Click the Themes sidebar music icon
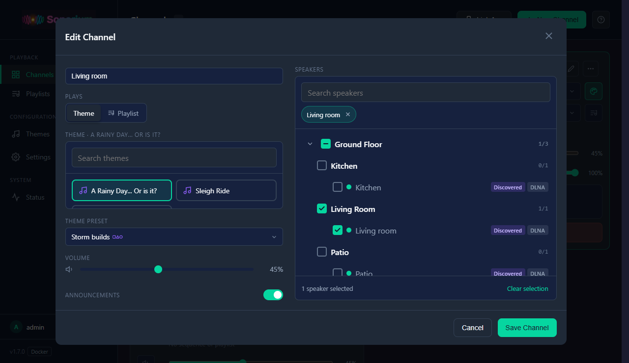Image resolution: width=629 pixels, height=363 pixels. (x=16, y=134)
